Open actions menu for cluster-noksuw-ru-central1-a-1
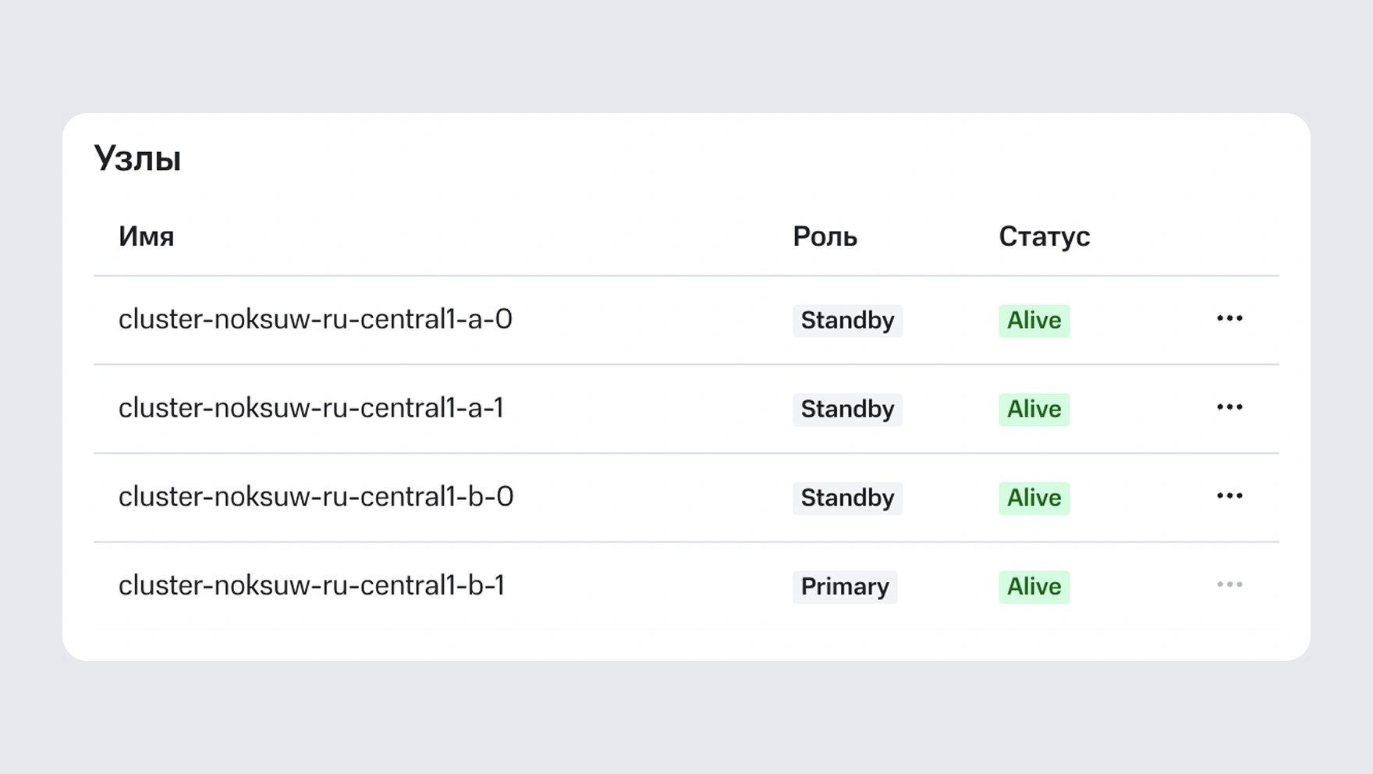1373x774 pixels. pos(1229,408)
